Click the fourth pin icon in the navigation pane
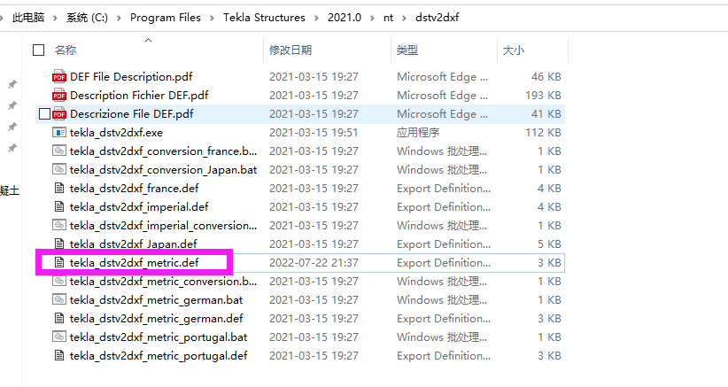The image size is (728, 387). tap(12, 148)
